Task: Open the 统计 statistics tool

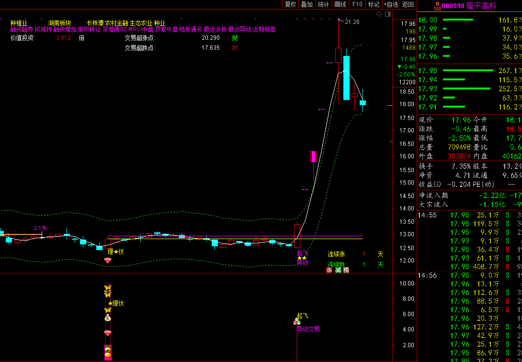Action: tap(323, 4)
